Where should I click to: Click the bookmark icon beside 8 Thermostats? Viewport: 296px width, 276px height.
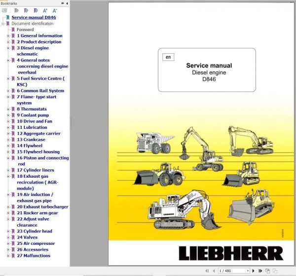(x=13, y=109)
